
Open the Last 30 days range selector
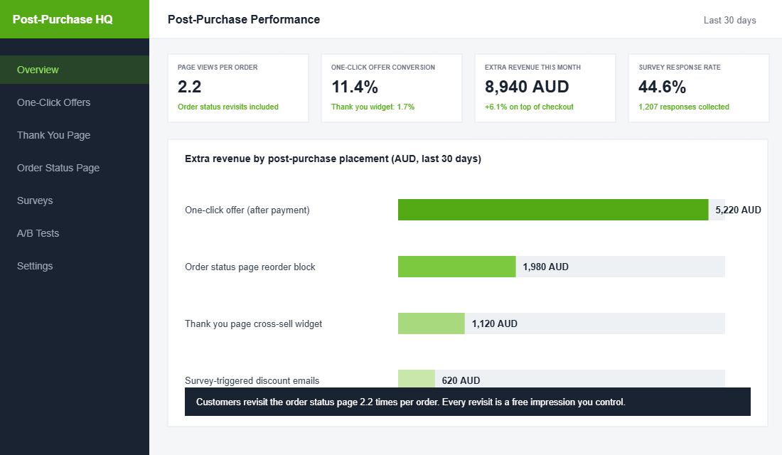pyautogui.click(x=729, y=20)
